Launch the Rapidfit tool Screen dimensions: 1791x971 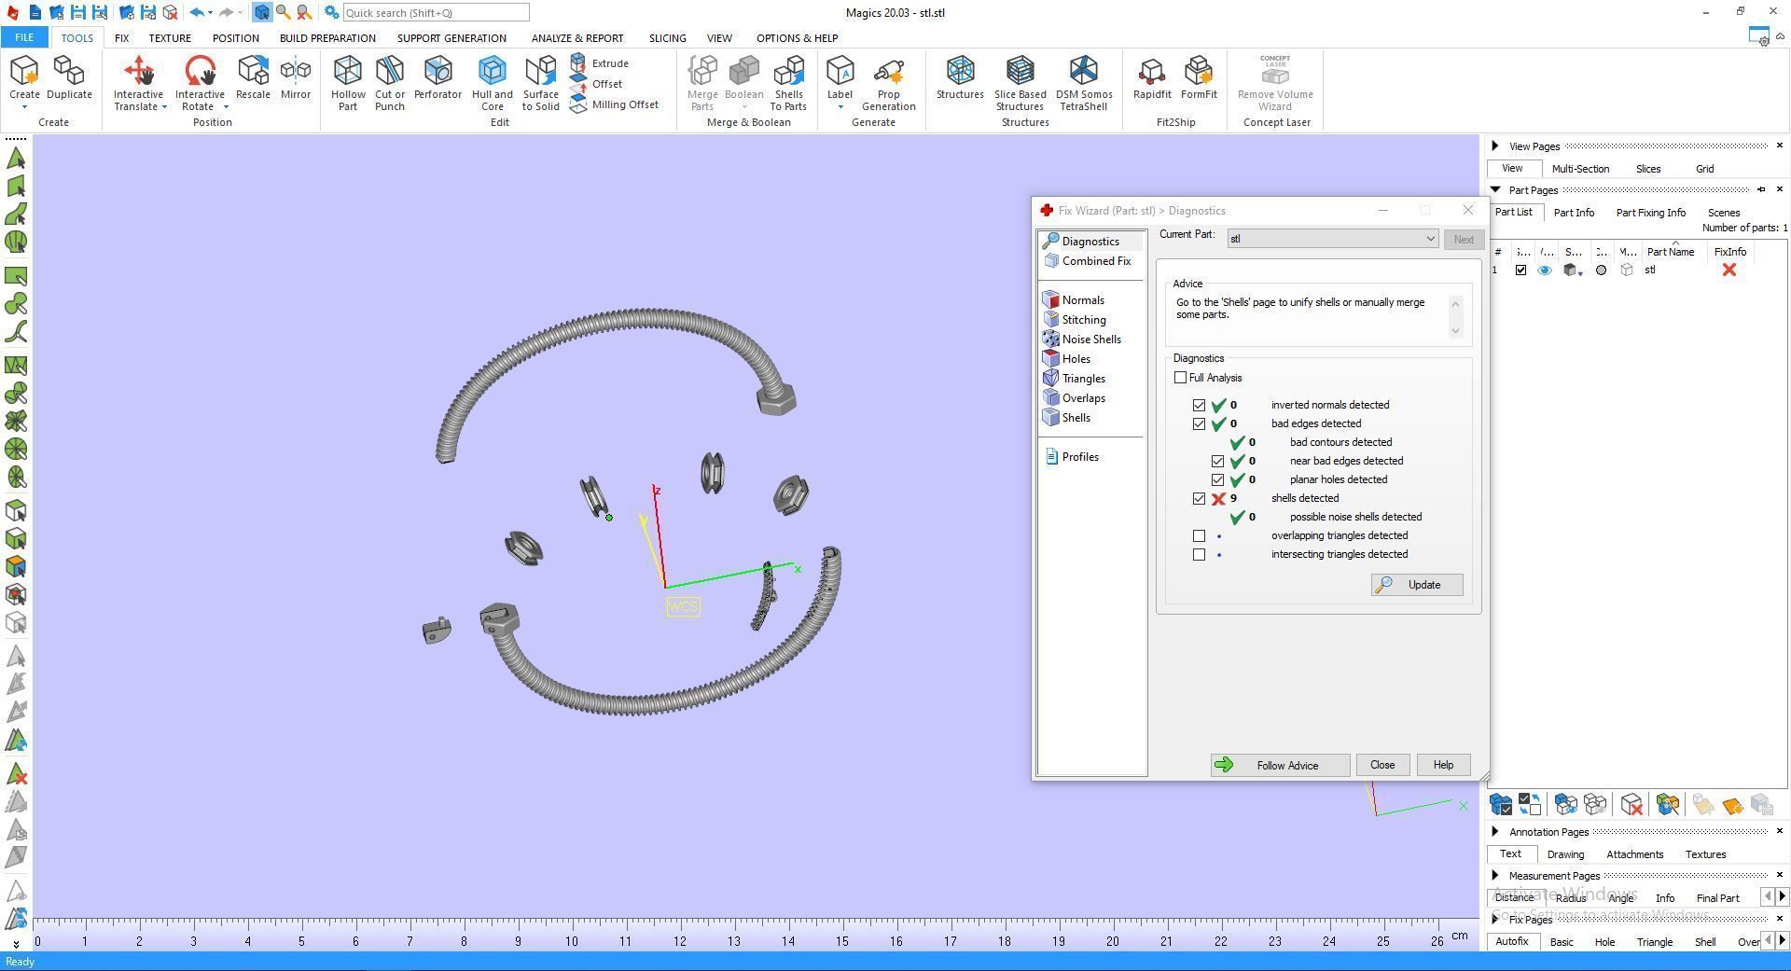pos(1152,77)
